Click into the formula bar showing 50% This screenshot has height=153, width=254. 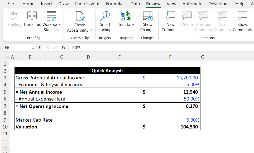click(x=161, y=48)
